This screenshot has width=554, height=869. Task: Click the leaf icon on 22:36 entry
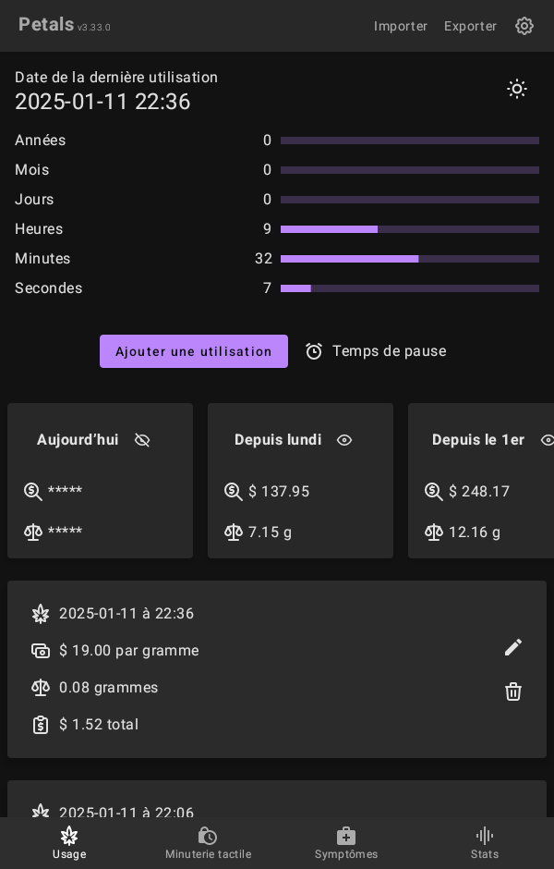(x=41, y=614)
